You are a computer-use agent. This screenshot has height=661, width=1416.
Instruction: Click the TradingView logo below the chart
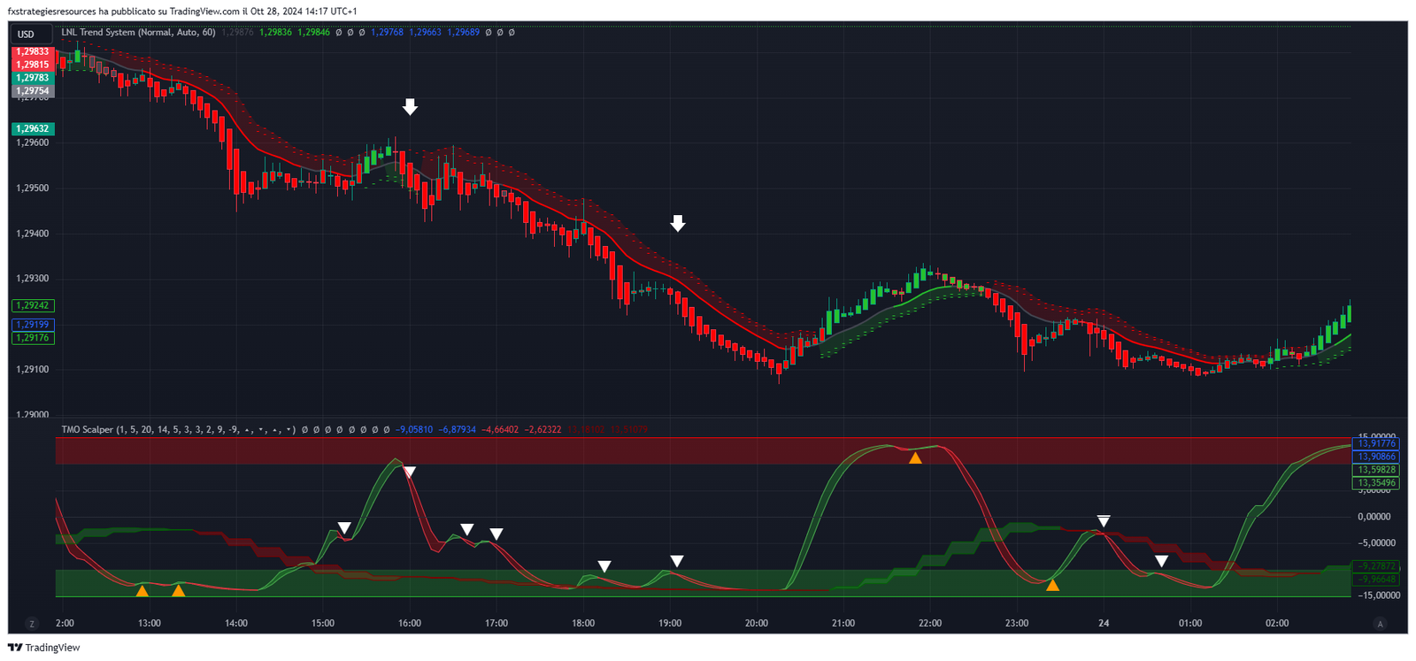point(43,648)
